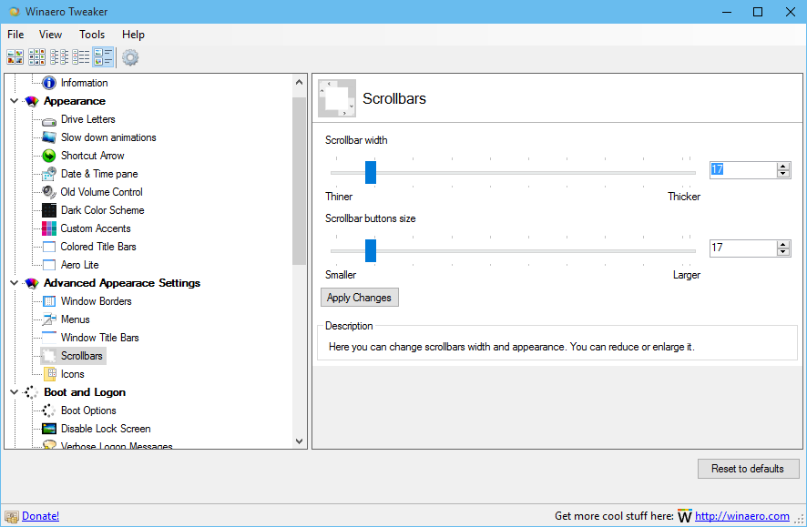Viewport: 807px width, 527px height.
Task: Click the Scrollbars icon in the header
Action: point(336,97)
